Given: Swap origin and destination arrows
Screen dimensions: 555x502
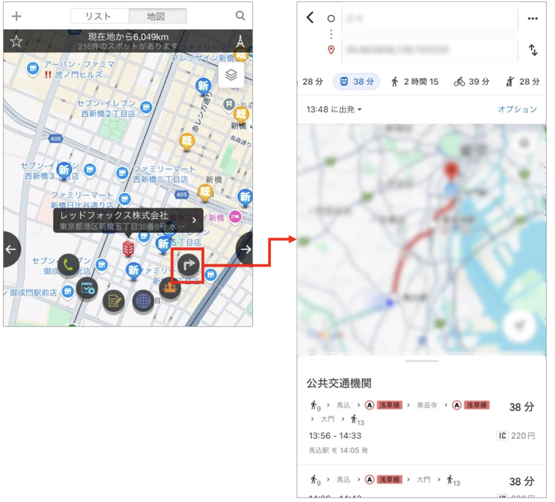Looking at the screenshot, I should click(533, 50).
